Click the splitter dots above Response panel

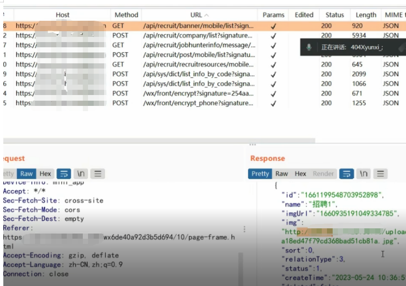[253, 145]
